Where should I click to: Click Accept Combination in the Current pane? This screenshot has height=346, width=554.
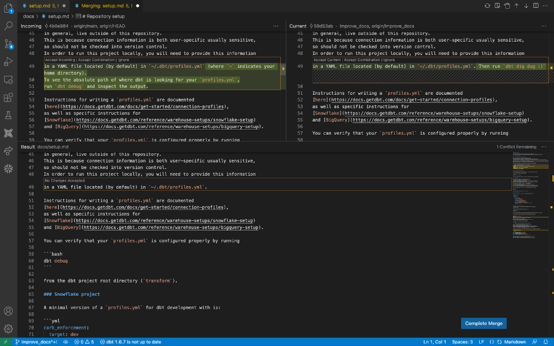[362, 60]
